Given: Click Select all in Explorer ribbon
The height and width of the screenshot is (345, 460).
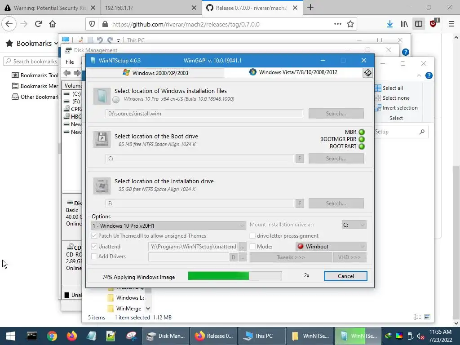Looking at the screenshot, I should pos(389,88).
